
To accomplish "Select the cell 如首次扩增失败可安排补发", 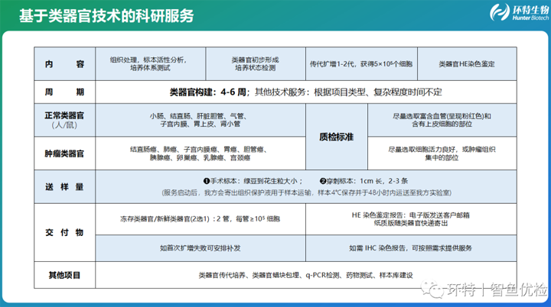I will (201, 248).
